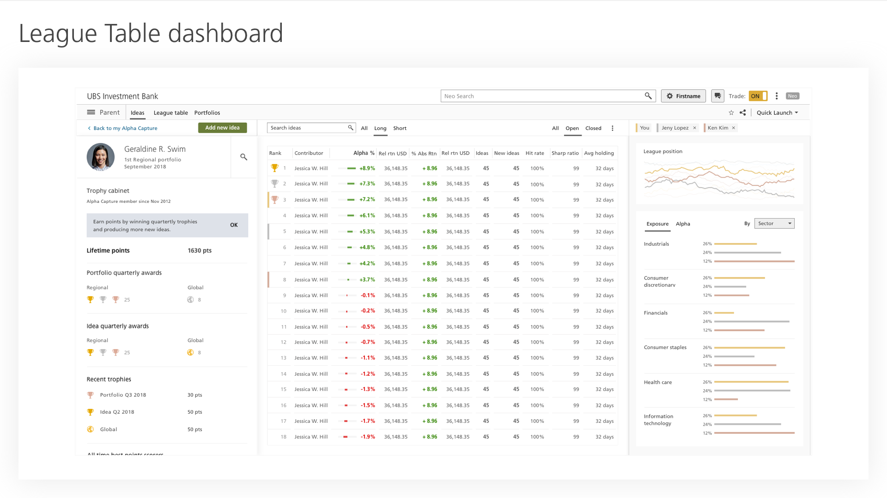Screen dimensions: 887x498
Task: Switch to the Alpha tab
Action: click(683, 224)
